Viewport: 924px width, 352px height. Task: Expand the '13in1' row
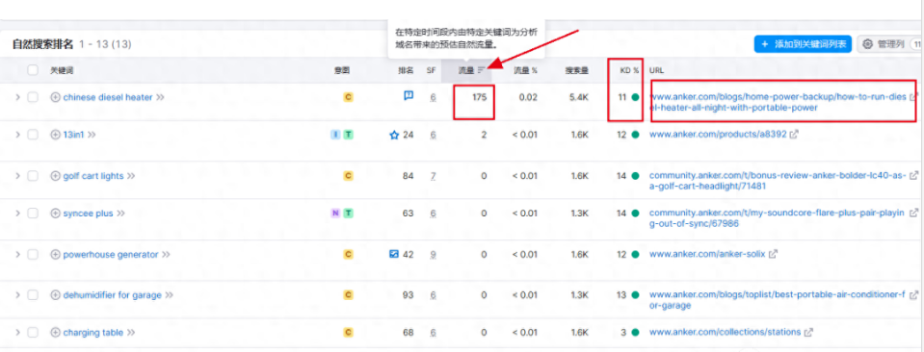click(x=17, y=135)
